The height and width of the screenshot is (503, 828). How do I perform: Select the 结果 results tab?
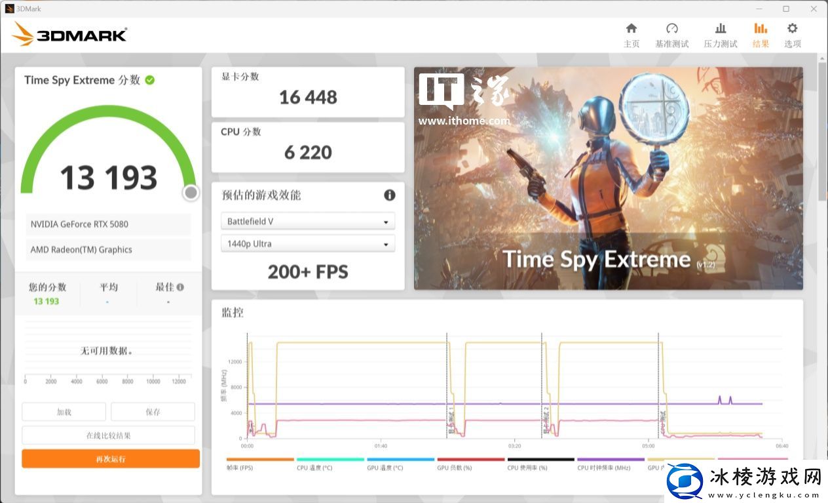point(761,35)
